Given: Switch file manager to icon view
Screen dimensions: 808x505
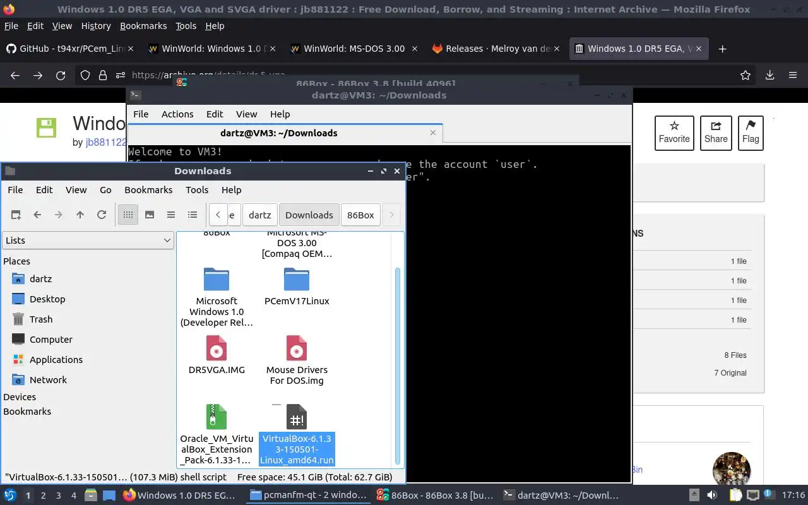Looking at the screenshot, I should click(x=128, y=215).
